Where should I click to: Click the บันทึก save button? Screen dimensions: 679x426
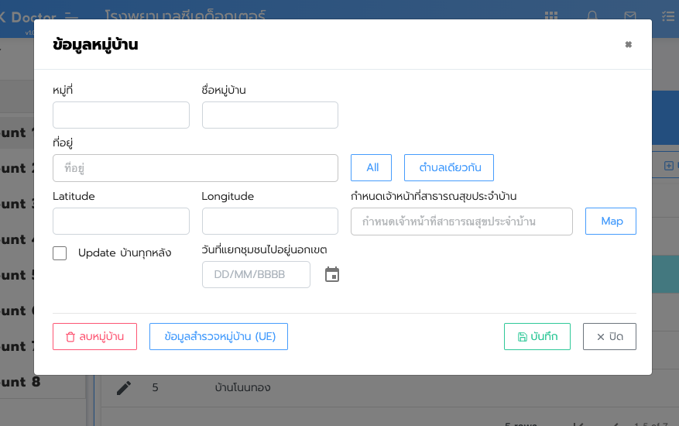[x=537, y=337]
